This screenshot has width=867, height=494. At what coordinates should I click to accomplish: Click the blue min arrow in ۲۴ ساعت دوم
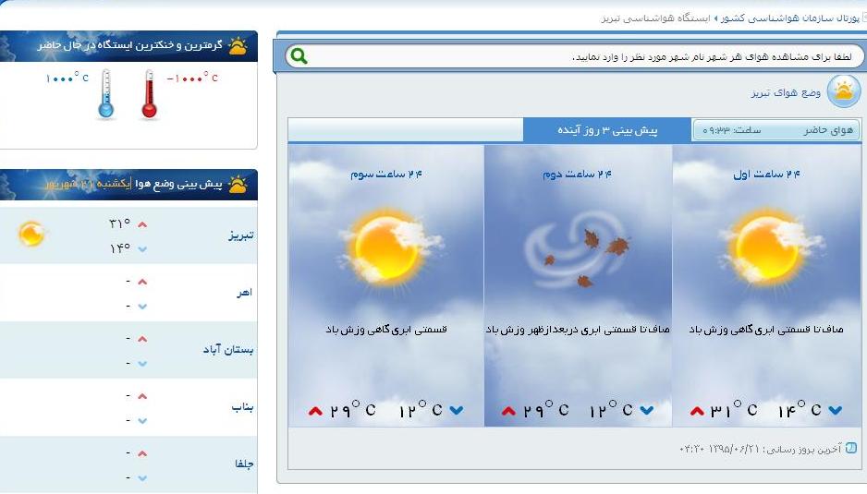point(646,411)
